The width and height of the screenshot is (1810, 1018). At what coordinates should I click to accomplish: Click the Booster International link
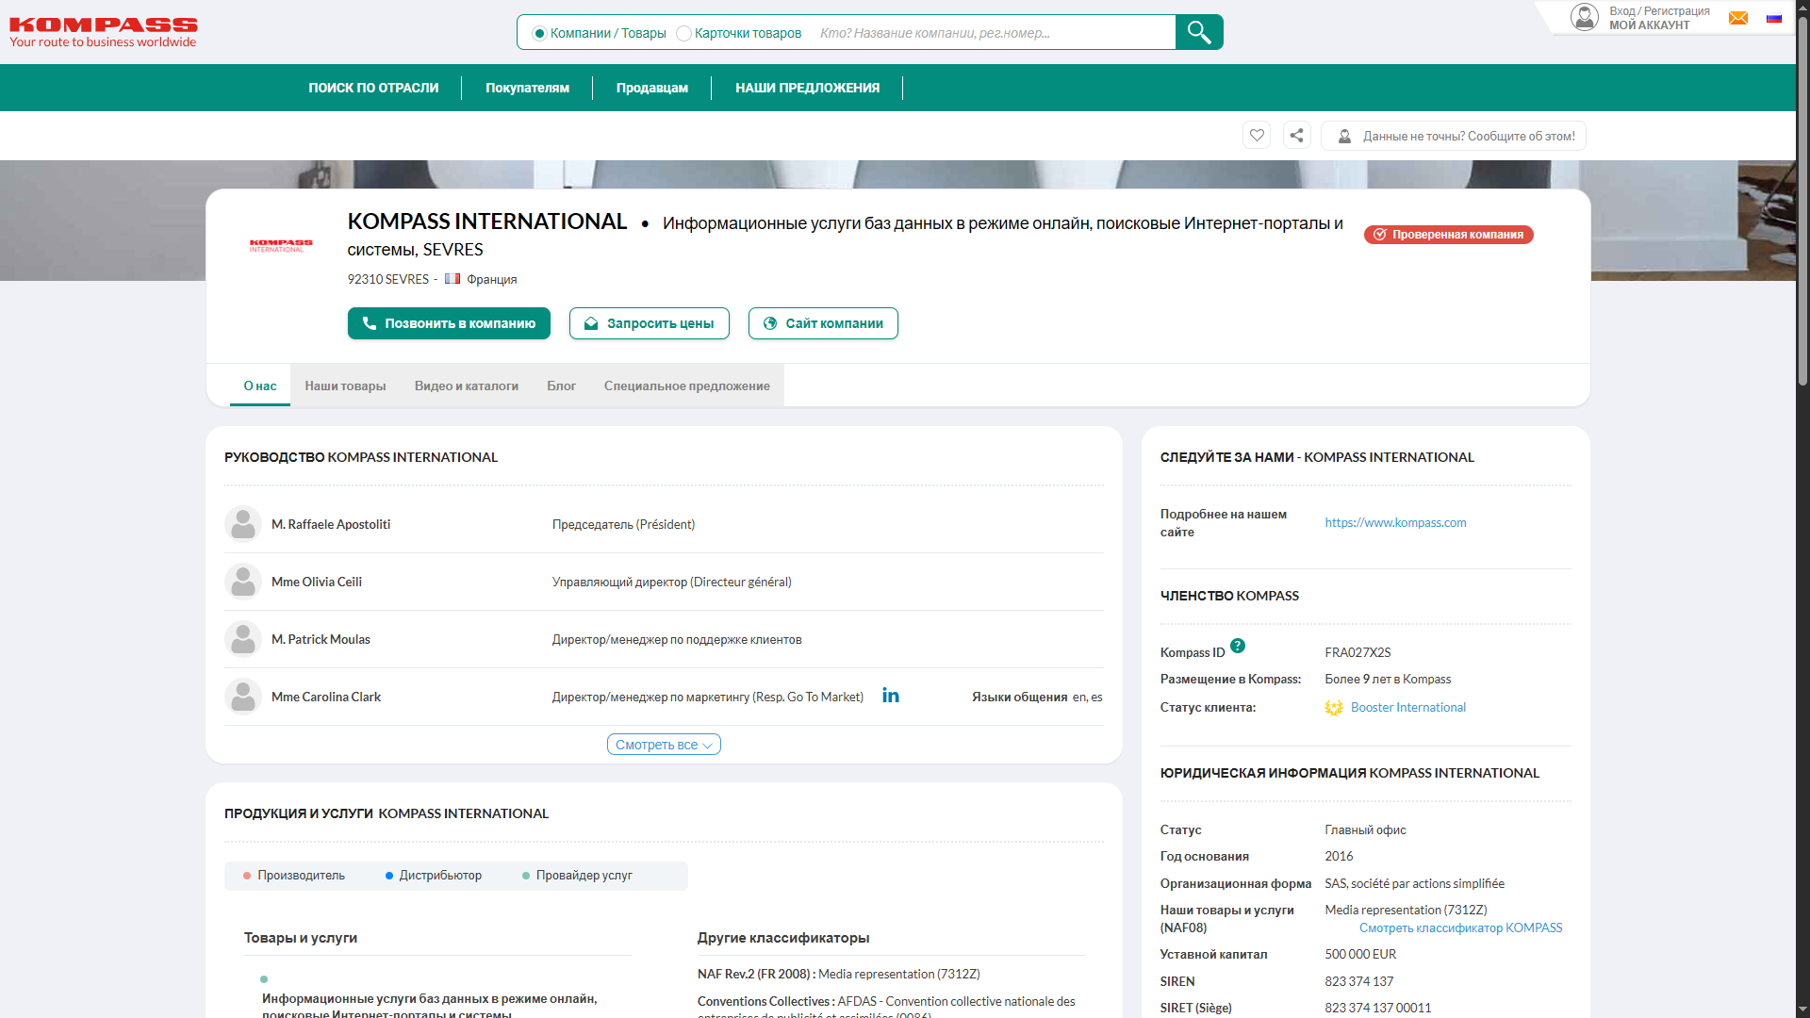pyautogui.click(x=1408, y=707)
